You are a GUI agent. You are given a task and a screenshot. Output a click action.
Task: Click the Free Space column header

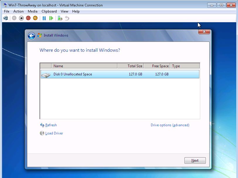(x=157, y=66)
